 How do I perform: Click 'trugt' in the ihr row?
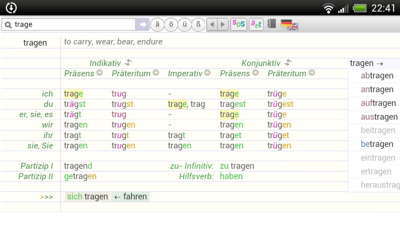click(x=120, y=135)
